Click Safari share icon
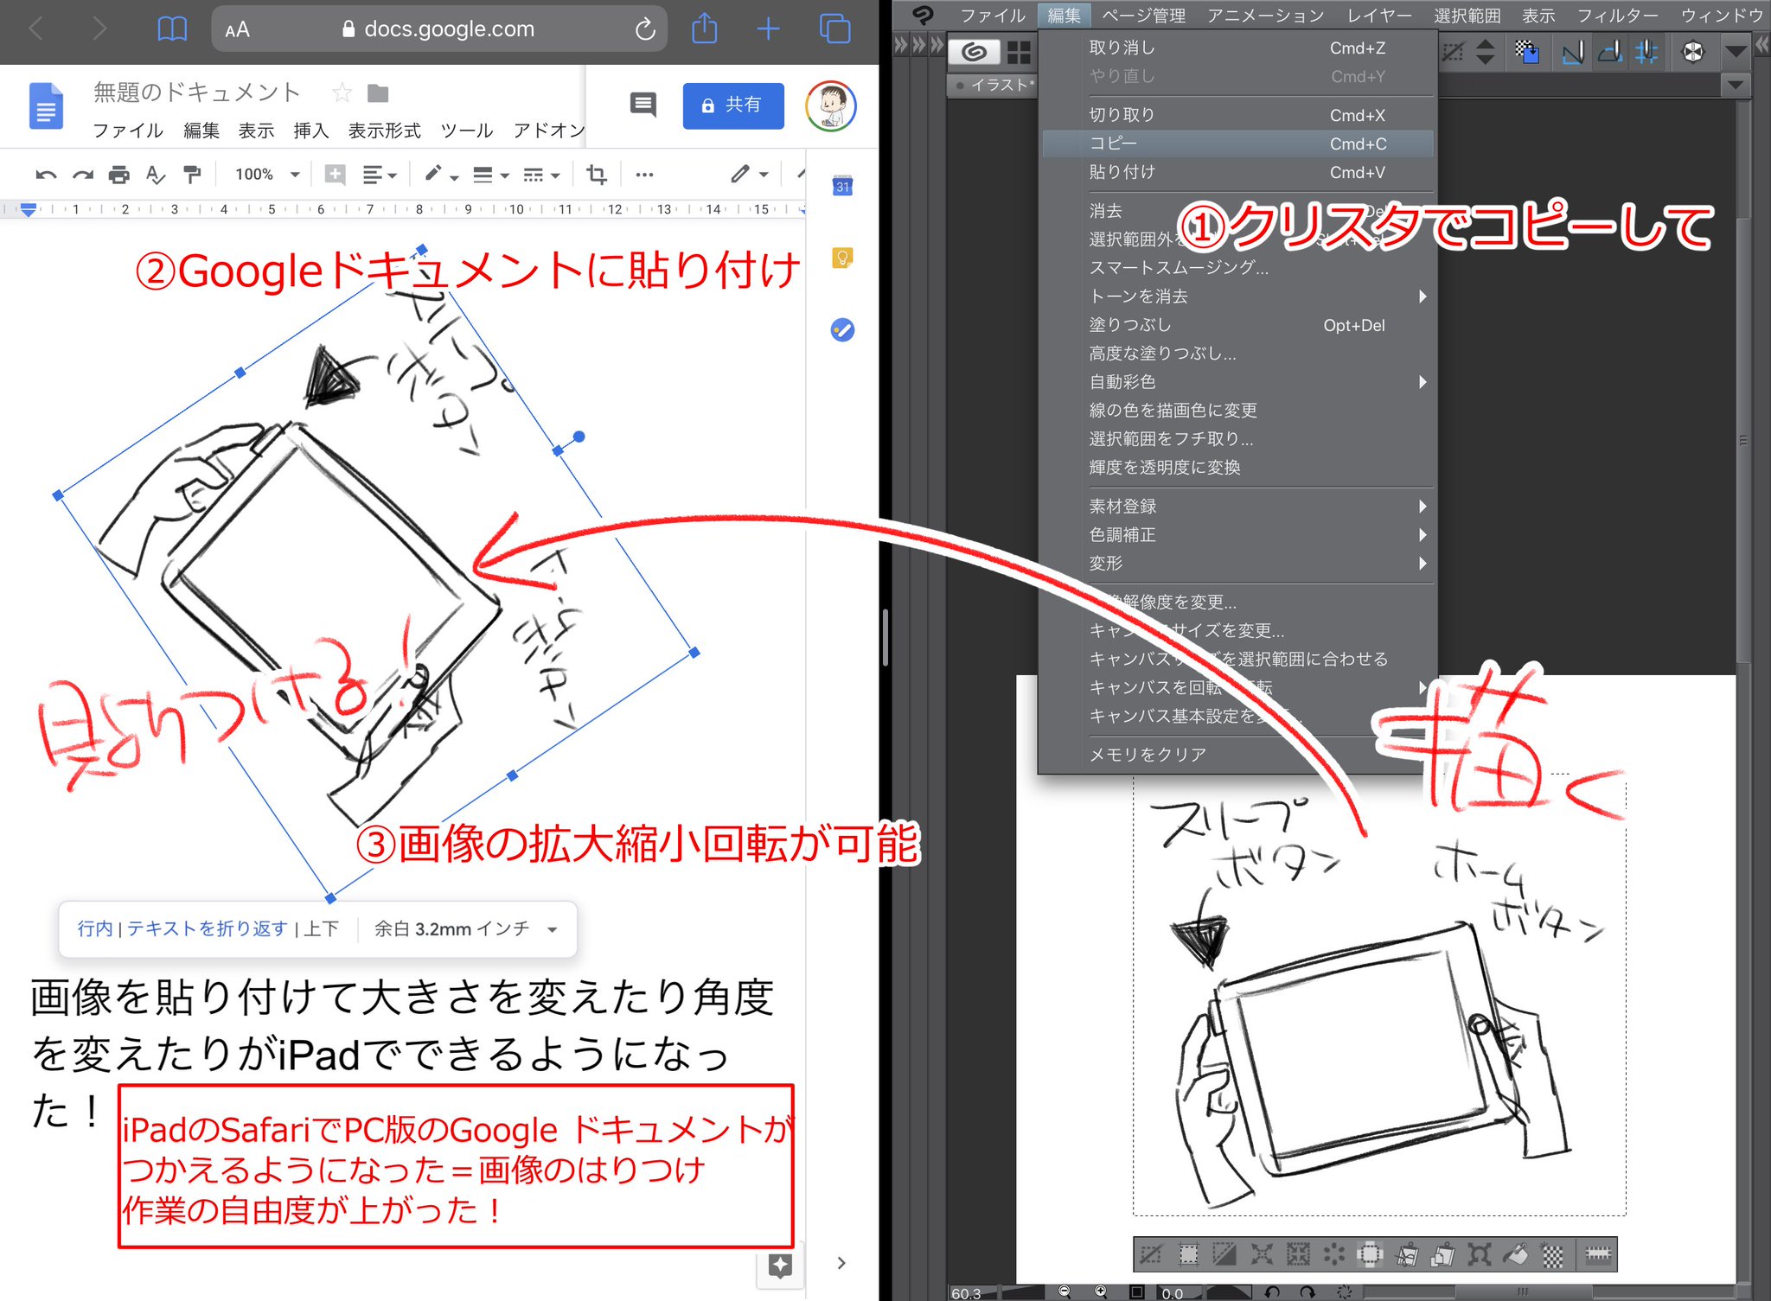 [x=705, y=29]
